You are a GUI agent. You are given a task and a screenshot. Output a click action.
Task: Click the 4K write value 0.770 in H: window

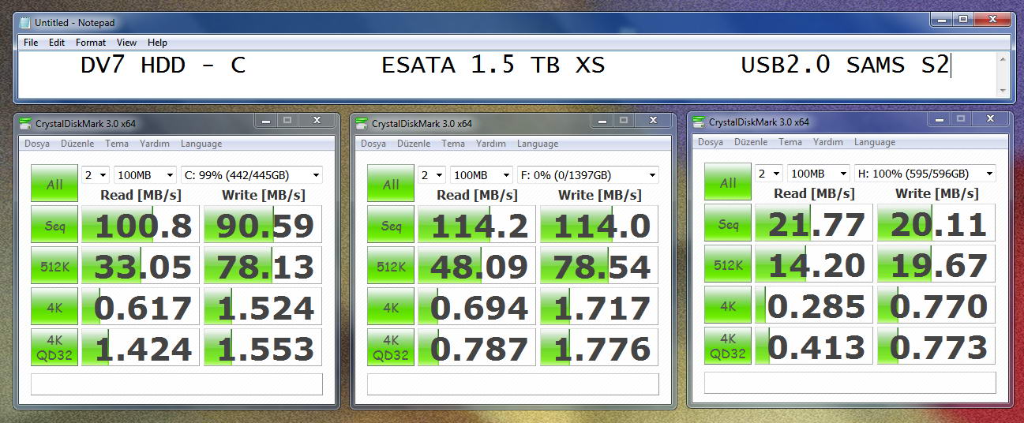[936, 305]
